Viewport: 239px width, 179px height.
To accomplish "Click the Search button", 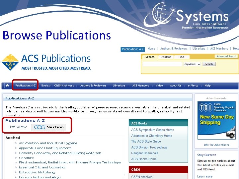I will tap(209, 64).
